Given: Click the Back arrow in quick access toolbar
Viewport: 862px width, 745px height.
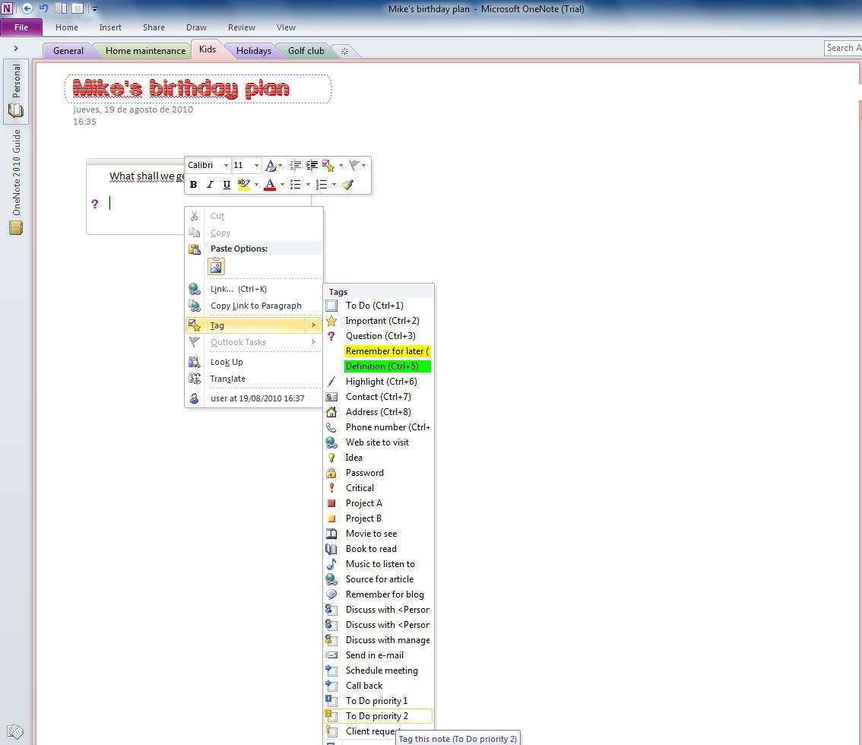Looking at the screenshot, I should pos(27,8).
